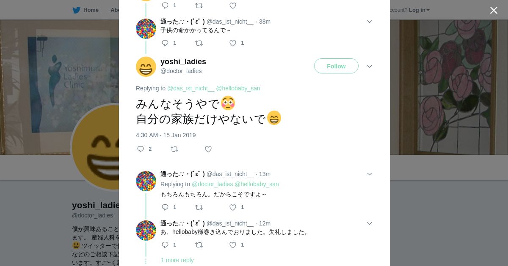Reply to the 12m hellobaby tweet
Screen dimensions: 508x266
coord(165,245)
